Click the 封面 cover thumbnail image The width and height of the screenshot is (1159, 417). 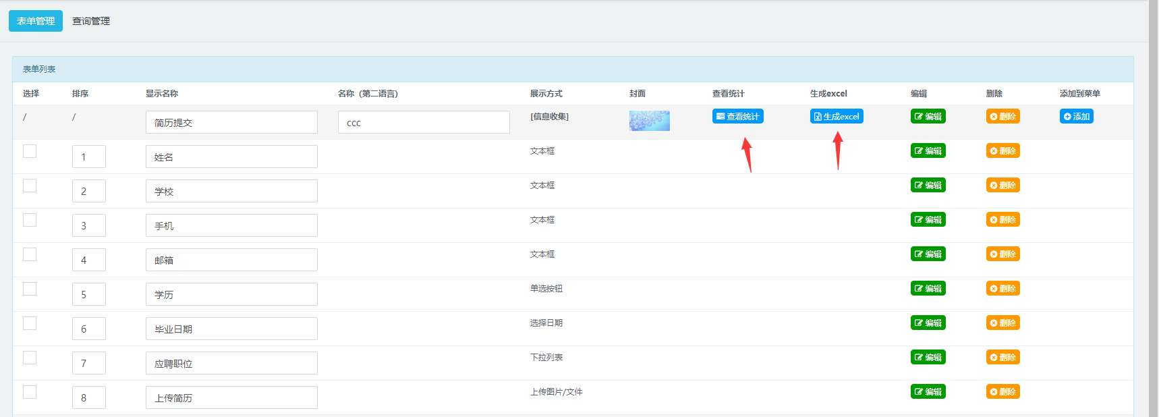coord(649,121)
